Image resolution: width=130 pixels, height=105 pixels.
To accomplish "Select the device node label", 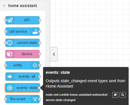I will click(27, 54).
